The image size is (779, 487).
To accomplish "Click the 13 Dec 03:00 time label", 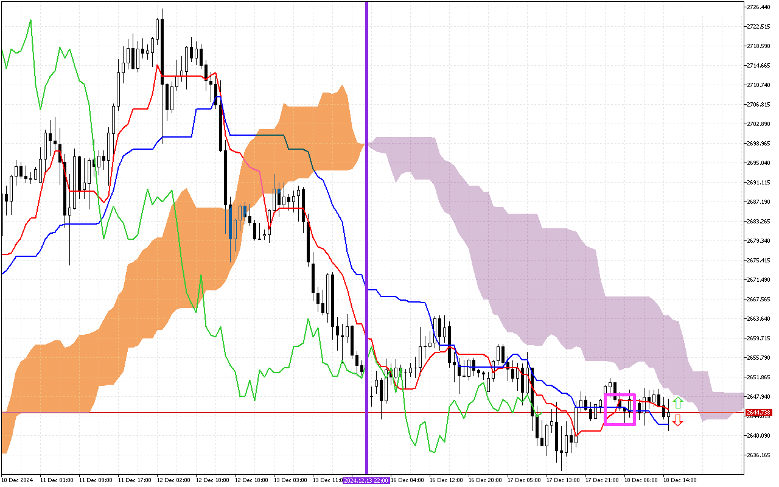I will (290, 480).
